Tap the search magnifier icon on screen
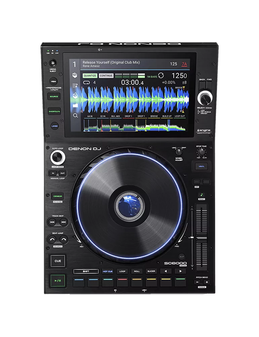 (75, 115)
